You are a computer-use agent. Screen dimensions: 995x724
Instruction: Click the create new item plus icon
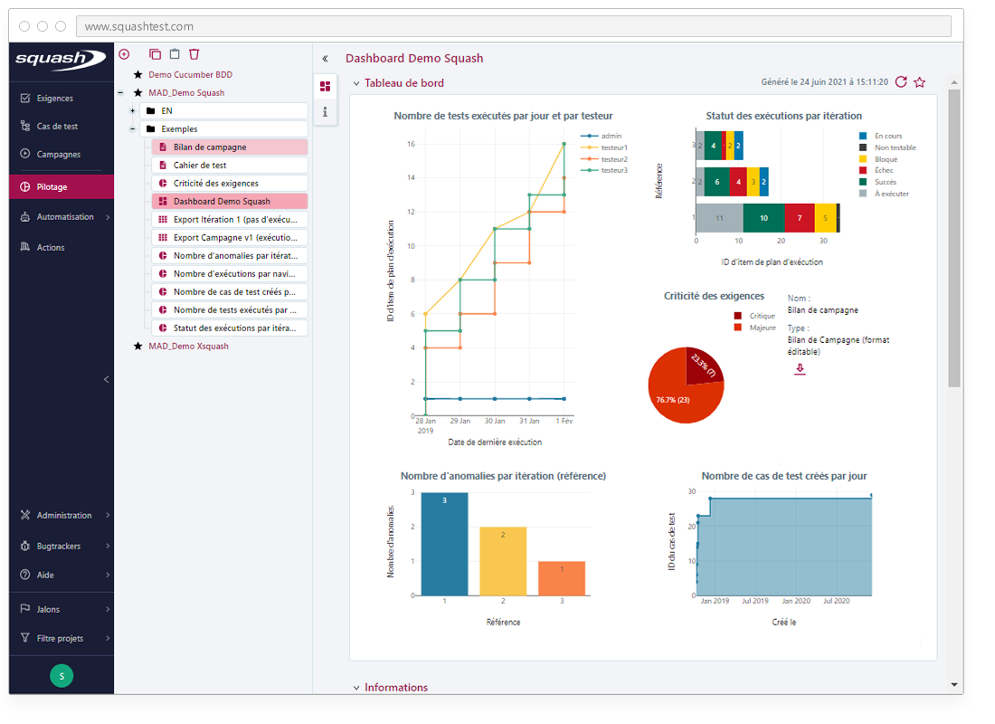click(125, 54)
